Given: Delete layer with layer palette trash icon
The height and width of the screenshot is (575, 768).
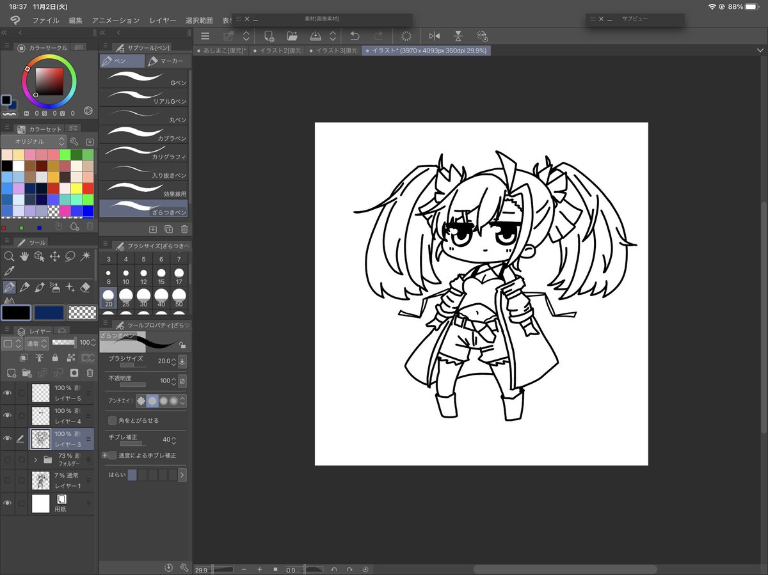Looking at the screenshot, I should click(90, 373).
